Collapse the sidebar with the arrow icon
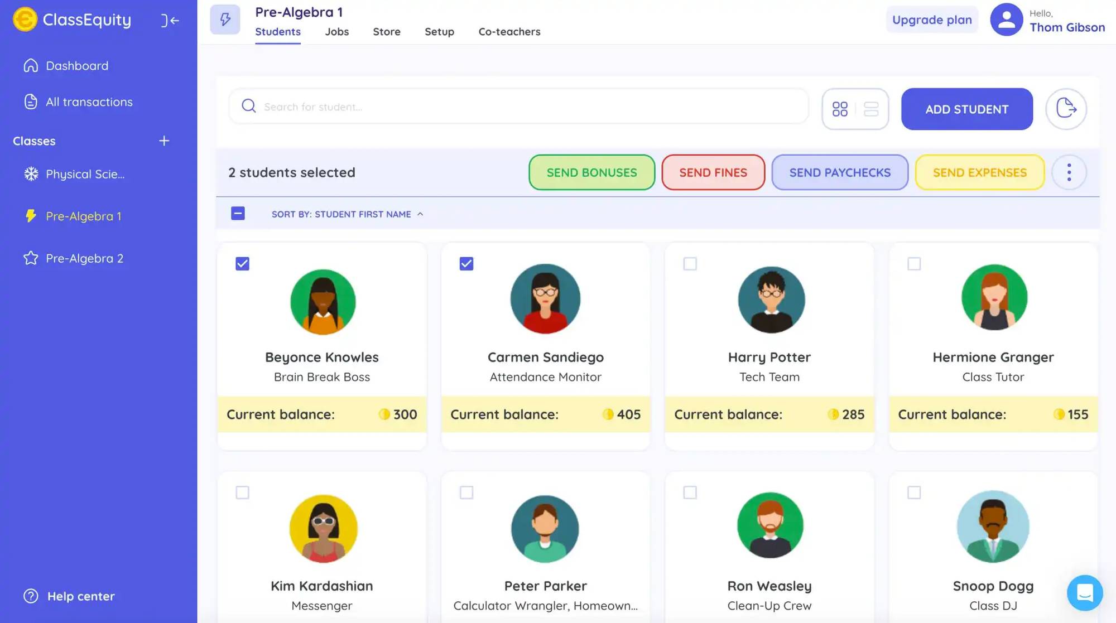Viewport: 1116px width, 623px height. click(x=170, y=21)
